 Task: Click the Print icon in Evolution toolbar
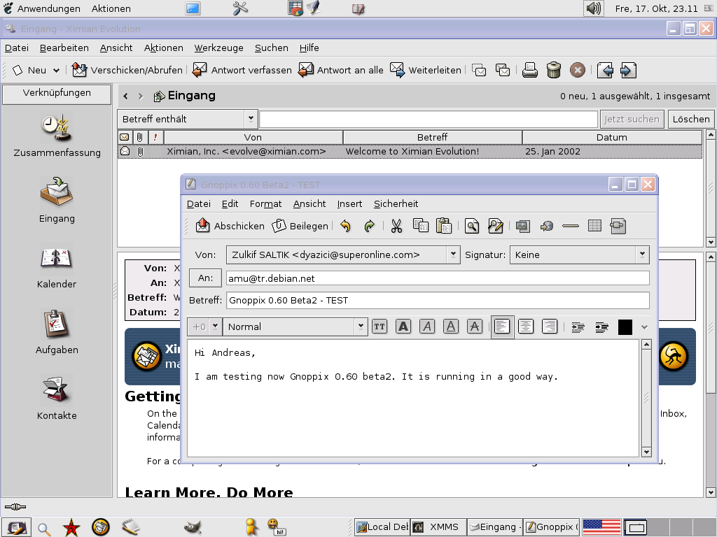pos(530,70)
